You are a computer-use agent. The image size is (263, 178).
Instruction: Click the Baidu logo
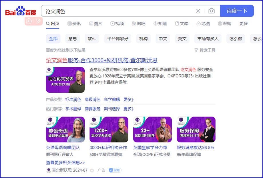[x=21, y=12]
